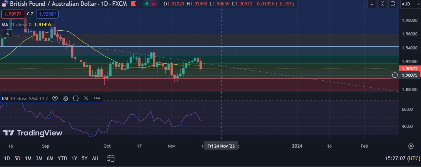Screen dimensions: 421x167
Task: Click the close price value C1.90973
Action: pos(242,4)
